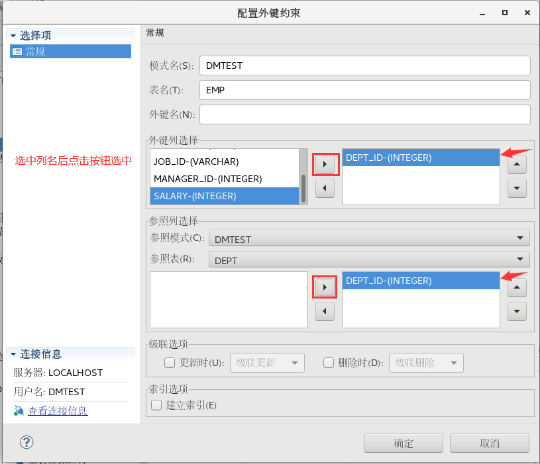Click the right arrow to add foreign key column
Screen dimensions: 540x464
coord(325,164)
